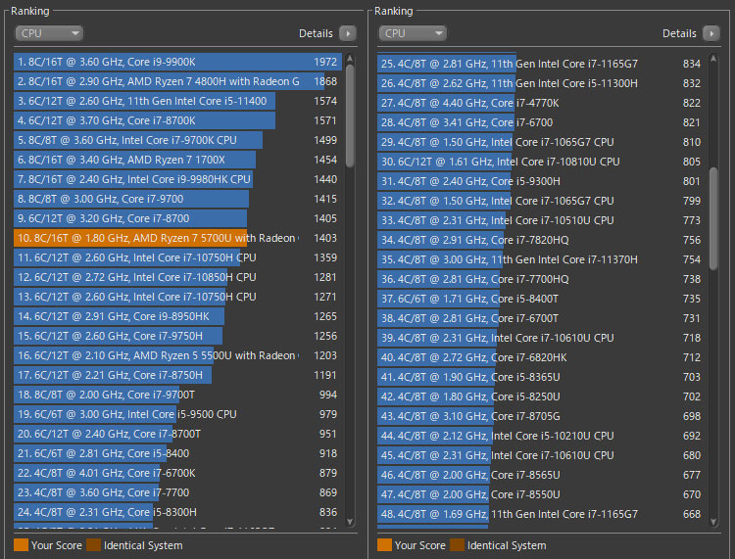Select row 29 Core i7-1065G7 score 810
The width and height of the screenshot is (735, 559).
(541, 142)
